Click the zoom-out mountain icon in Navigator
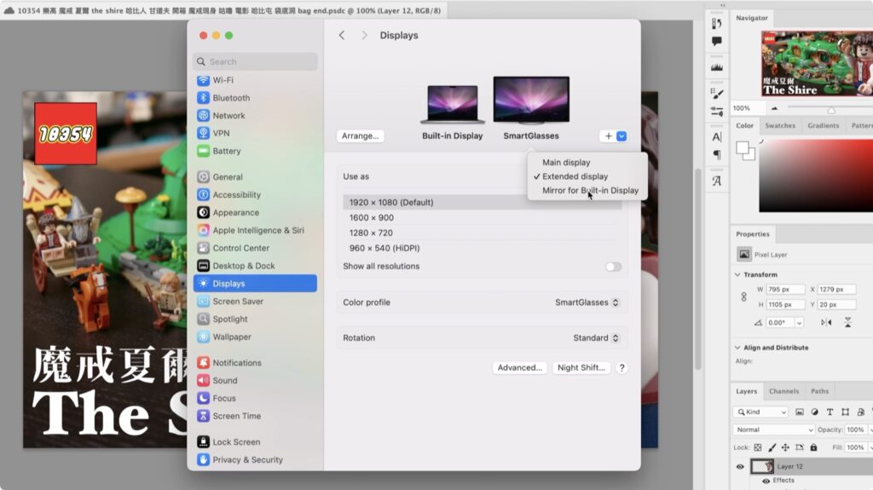This screenshot has width=873, height=490. click(x=774, y=108)
